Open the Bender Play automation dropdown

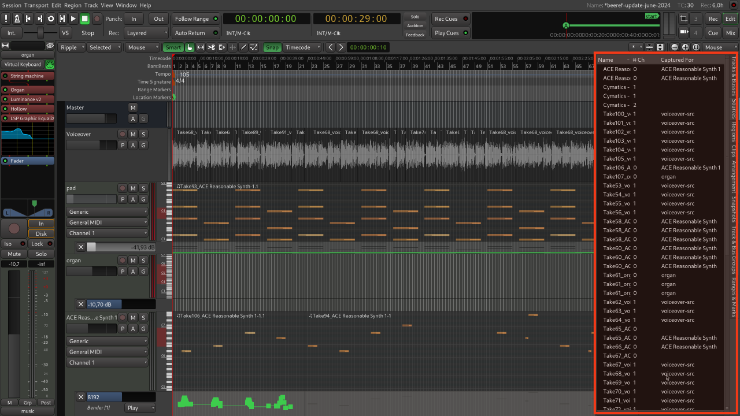(140, 408)
